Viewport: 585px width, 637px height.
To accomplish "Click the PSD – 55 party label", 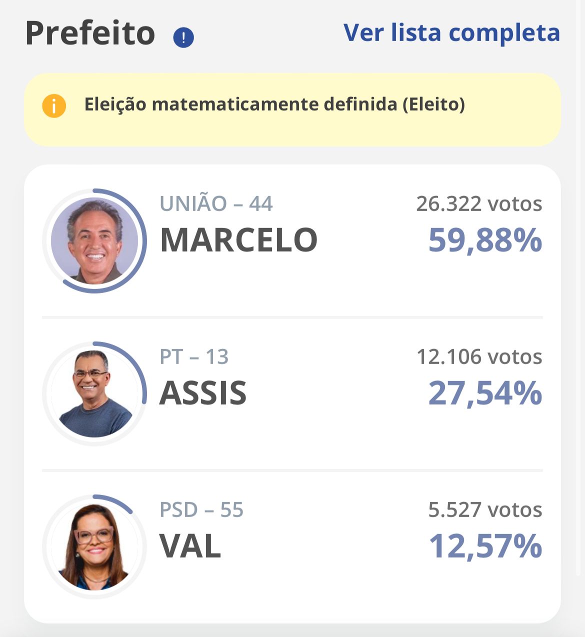I will (201, 510).
